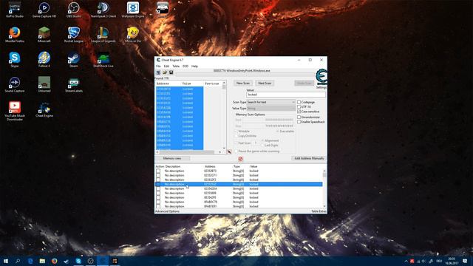The image size is (473, 266).
Task: Click the red delete-all circle icon
Action: point(240,159)
